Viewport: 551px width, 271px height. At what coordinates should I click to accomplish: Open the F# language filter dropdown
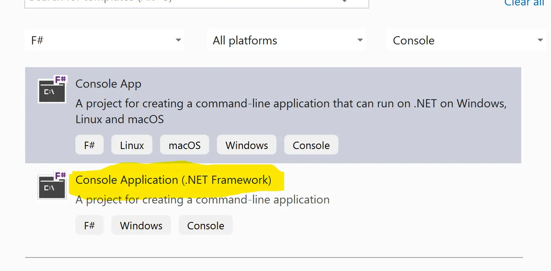pyautogui.click(x=104, y=40)
